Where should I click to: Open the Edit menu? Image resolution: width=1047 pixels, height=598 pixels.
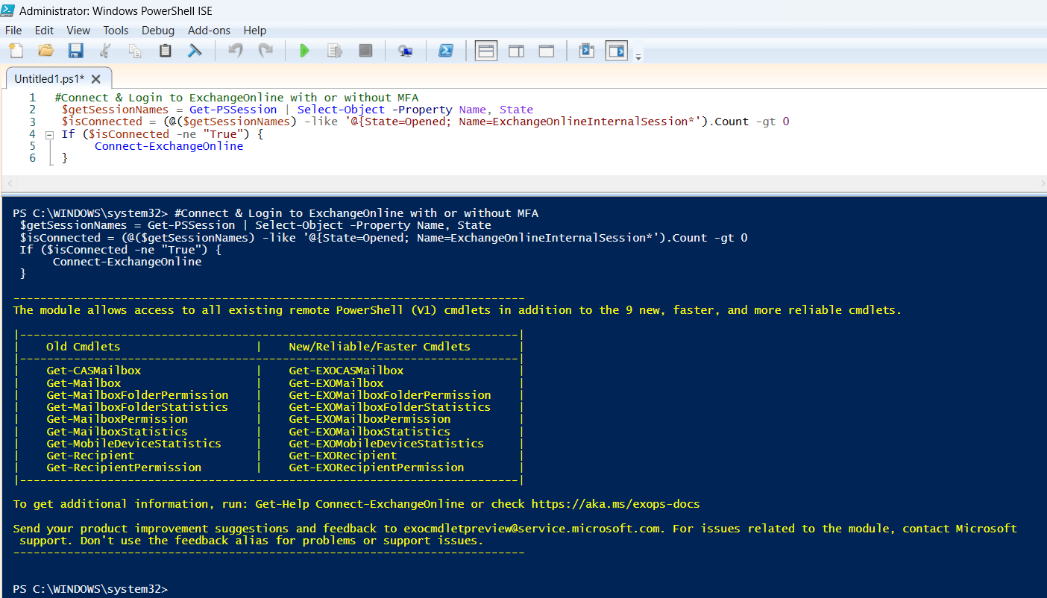[44, 31]
